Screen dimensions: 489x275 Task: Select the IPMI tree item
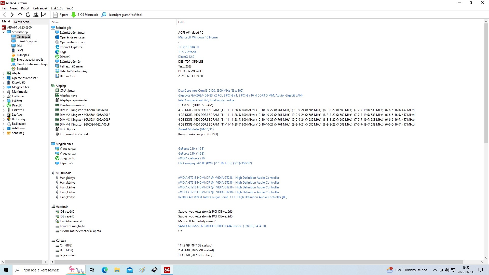[20, 50]
